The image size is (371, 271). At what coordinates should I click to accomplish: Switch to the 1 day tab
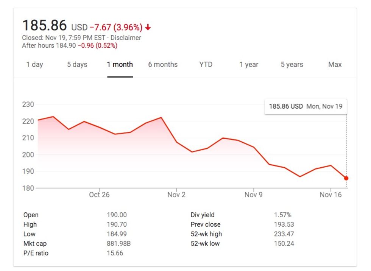click(x=34, y=64)
